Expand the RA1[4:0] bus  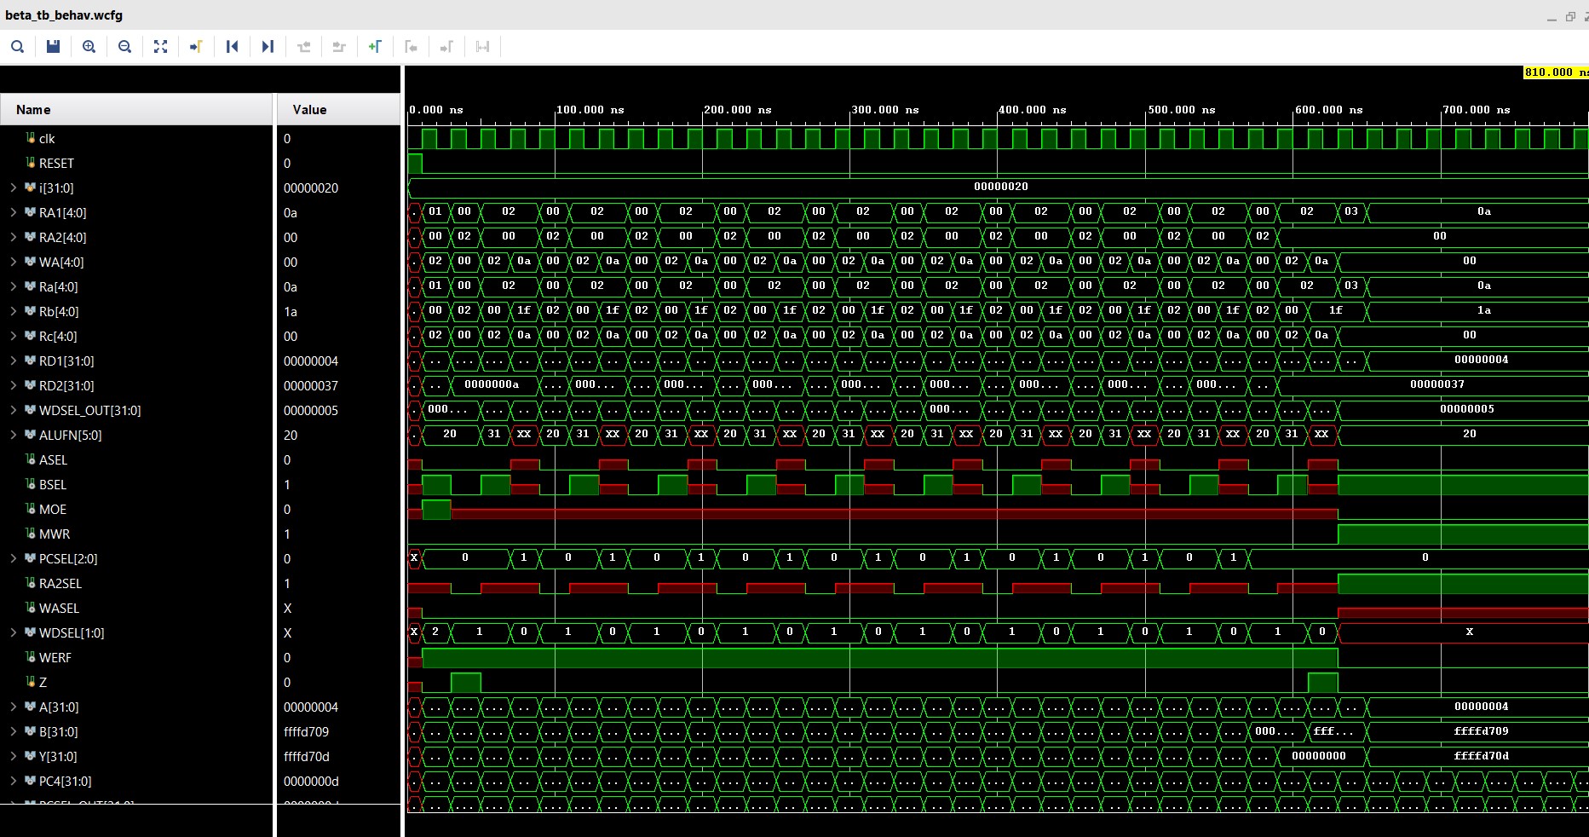pyautogui.click(x=13, y=212)
